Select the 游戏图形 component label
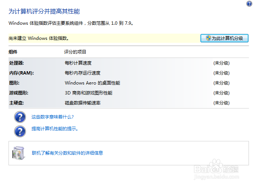Image resolution: width=253 pixels, height=186 pixels. coord(19,93)
